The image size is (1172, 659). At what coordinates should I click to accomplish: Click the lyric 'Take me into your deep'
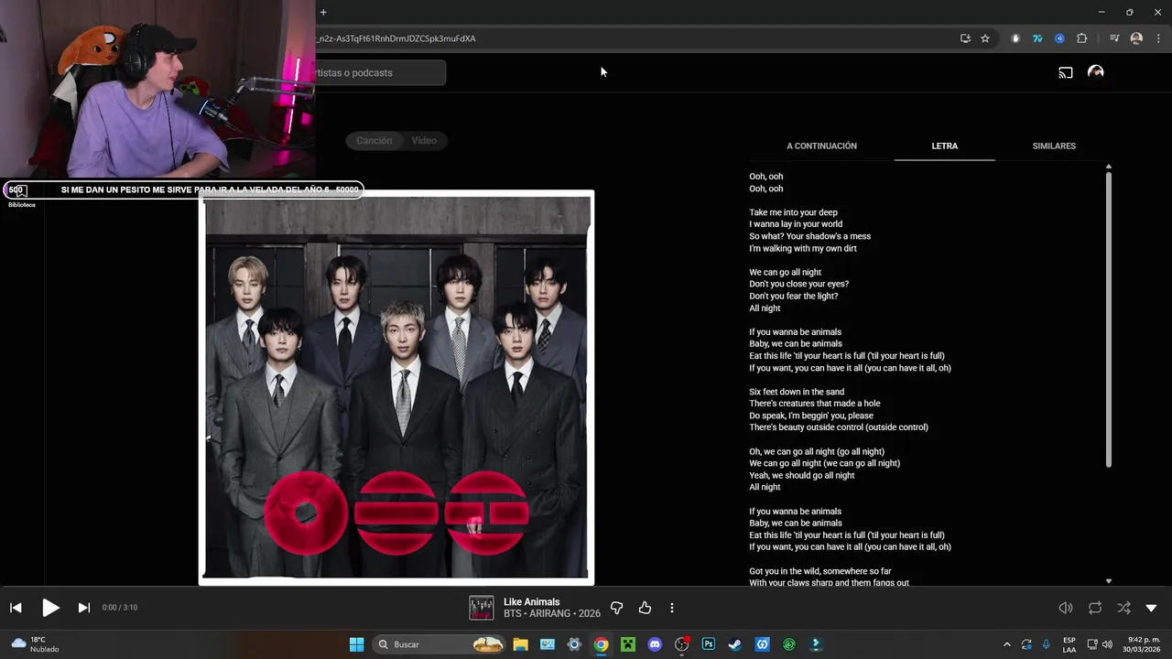point(793,212)
